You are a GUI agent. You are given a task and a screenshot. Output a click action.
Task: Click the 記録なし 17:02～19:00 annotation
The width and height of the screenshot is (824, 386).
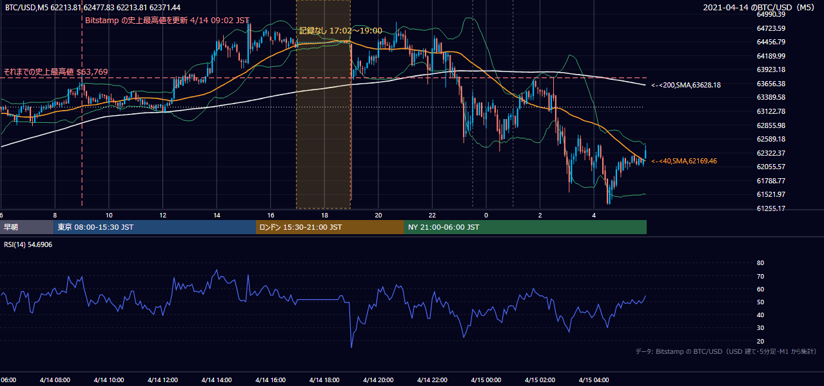coord(340,30)
